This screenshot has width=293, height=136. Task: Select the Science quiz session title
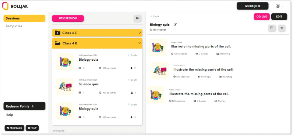click(88, 84)
